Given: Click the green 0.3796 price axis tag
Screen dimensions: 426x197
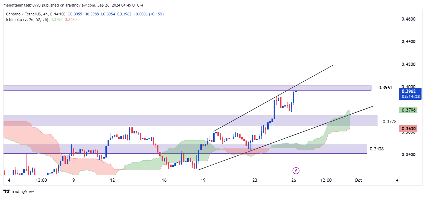Looking at the screenshot, I should click(x=408, y=110).
